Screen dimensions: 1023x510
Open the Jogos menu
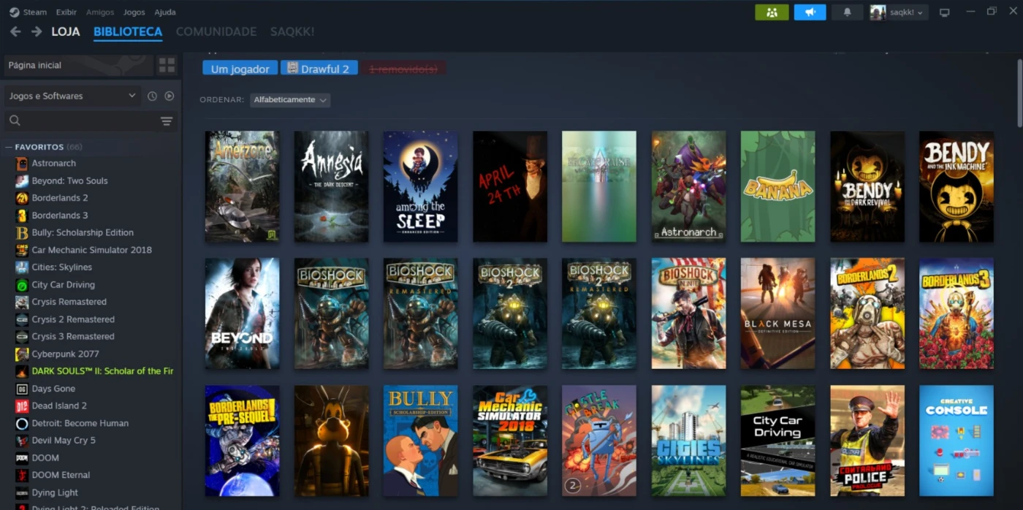point(134,12)
